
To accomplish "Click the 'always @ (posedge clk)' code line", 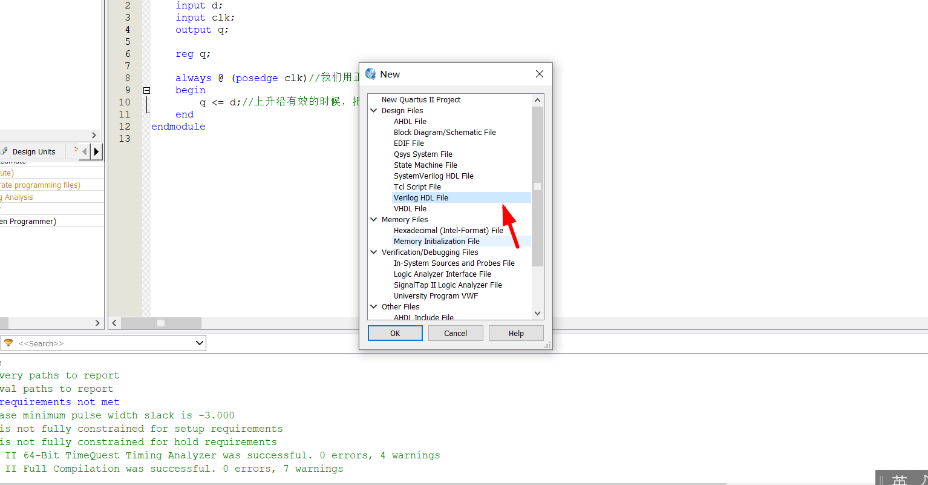I will (x=241, y=78).
